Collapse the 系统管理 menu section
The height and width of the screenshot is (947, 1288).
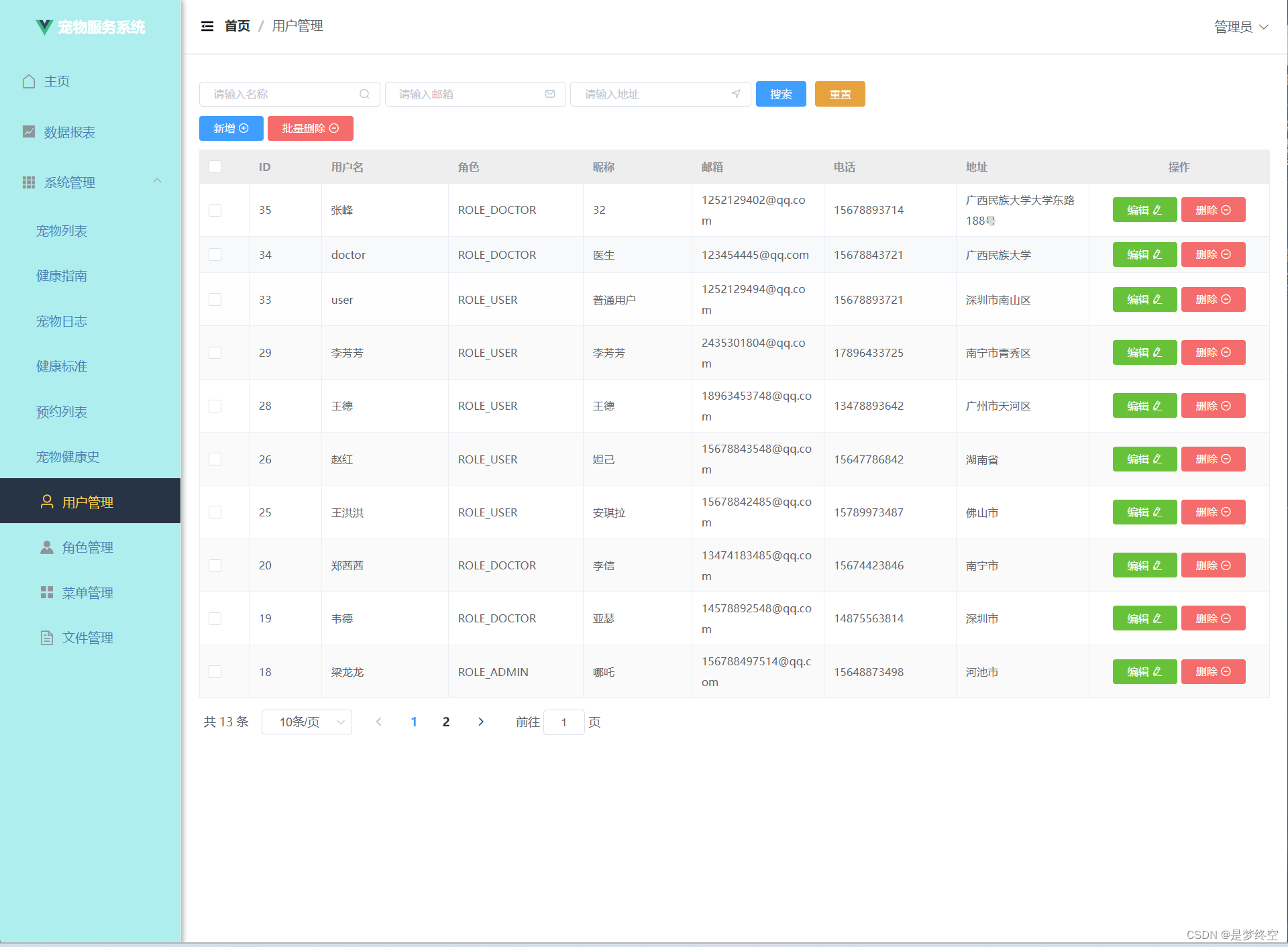tap(157, 182)
